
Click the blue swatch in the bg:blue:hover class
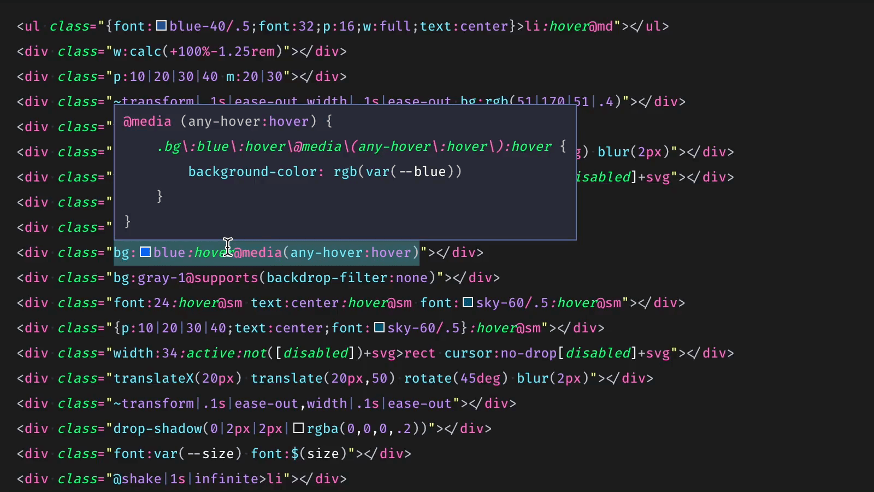145,252
